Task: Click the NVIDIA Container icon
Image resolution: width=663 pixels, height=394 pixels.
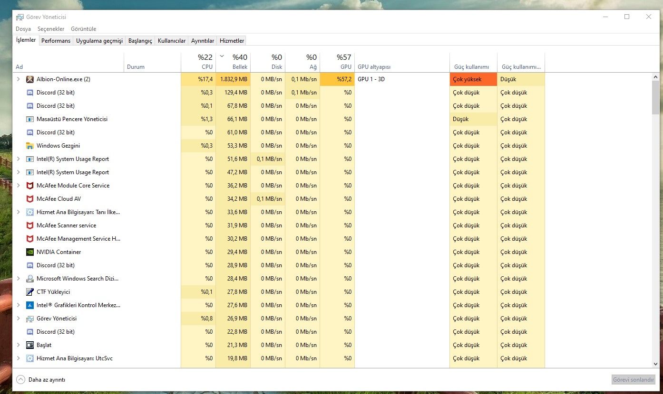Action: [29, 252]
